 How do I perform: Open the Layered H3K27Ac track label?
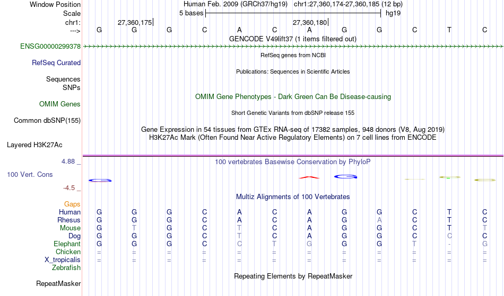coord(34,145)
